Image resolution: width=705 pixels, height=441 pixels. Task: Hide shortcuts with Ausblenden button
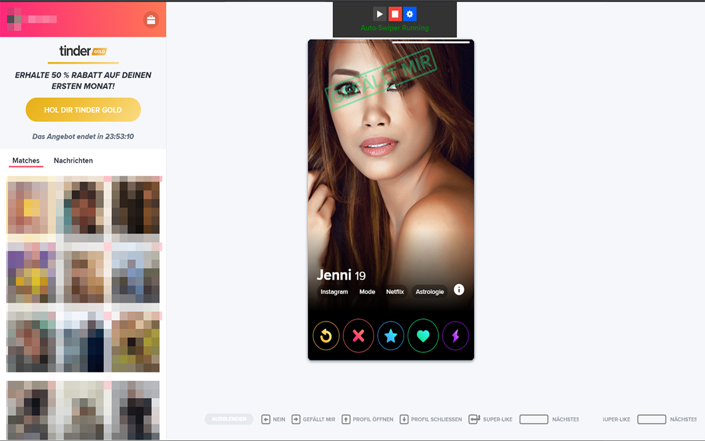229,420
